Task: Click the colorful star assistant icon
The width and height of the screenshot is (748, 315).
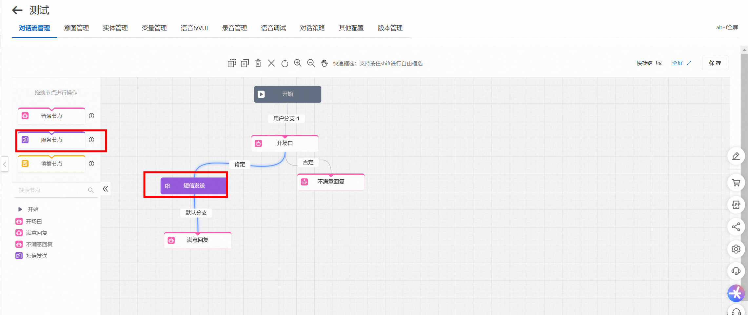Action: (736, 293)
